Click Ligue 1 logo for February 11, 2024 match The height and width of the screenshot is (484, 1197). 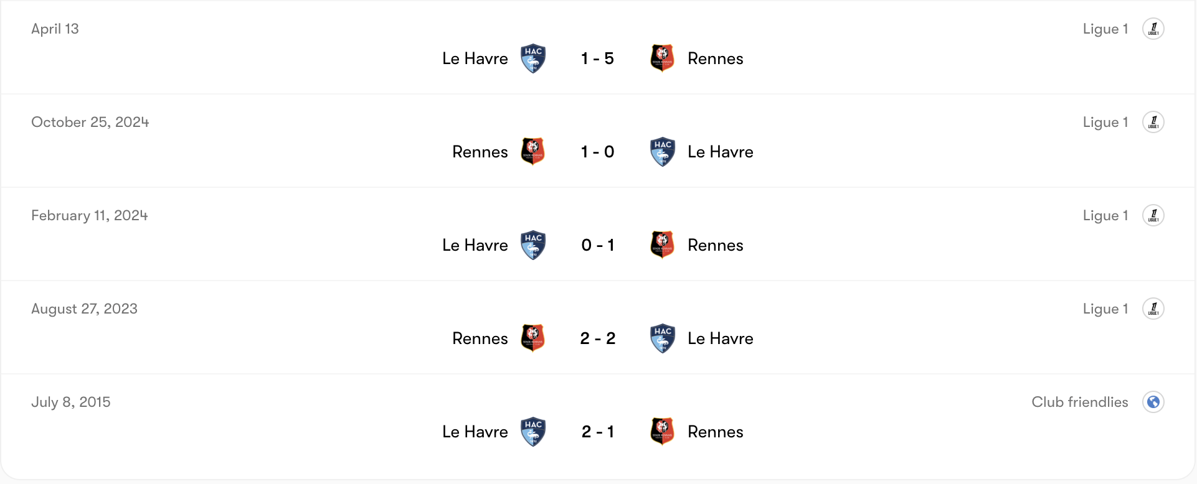coord(1153,215)
